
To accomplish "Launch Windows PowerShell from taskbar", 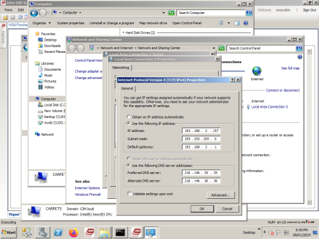I will pyautogui.click(x=58, y=233).
